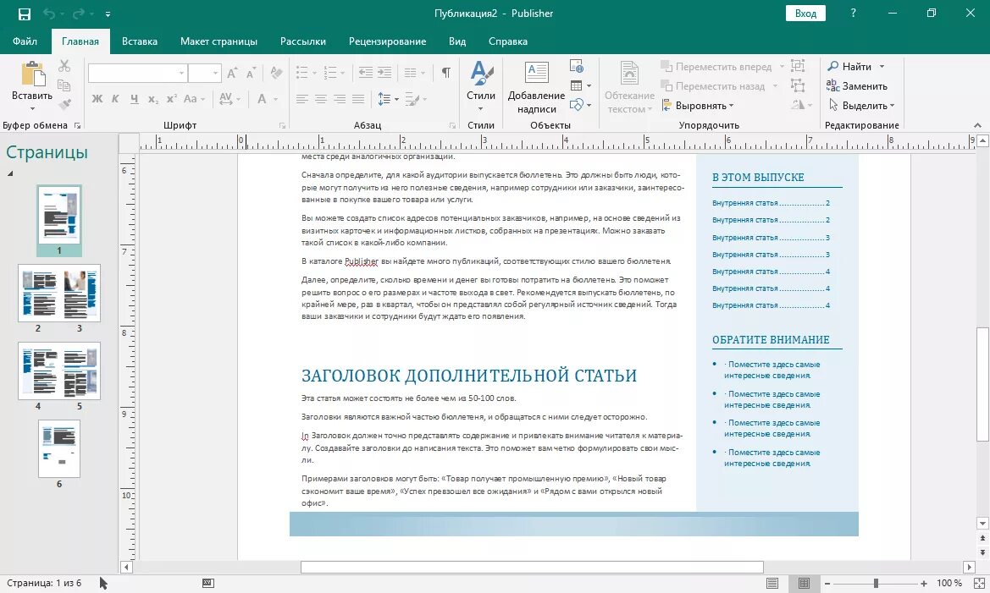Switch to the Макет страницы tab

tap(218, 41)
